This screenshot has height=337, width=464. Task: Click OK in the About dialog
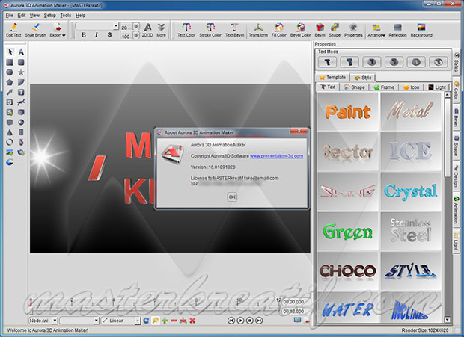click(232, 197)
